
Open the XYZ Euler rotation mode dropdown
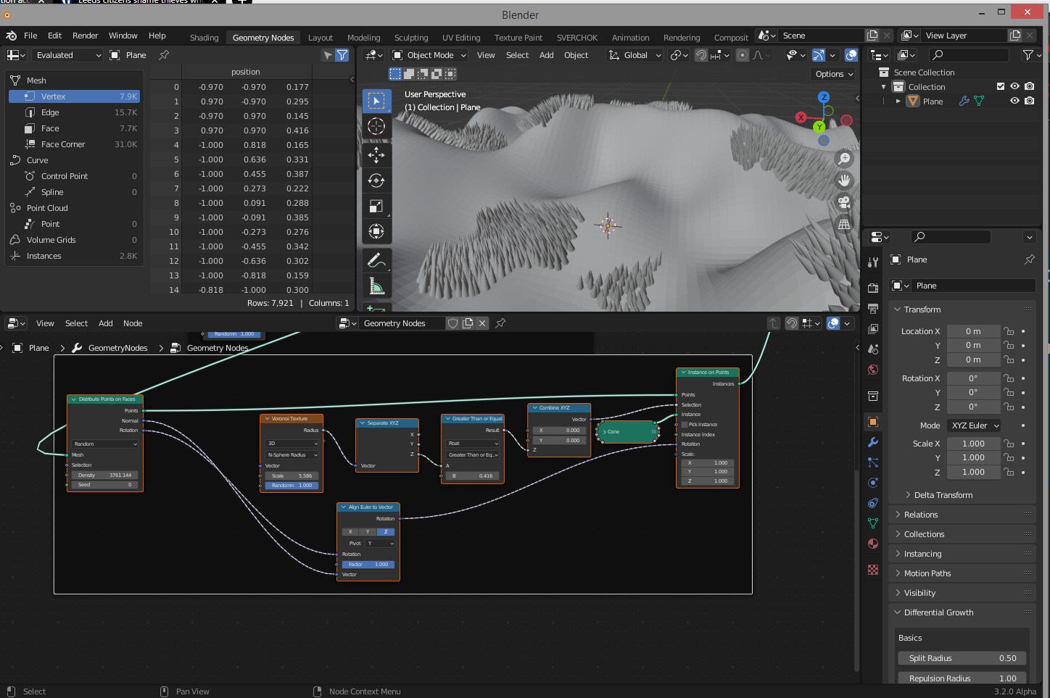tap(975, 425)
